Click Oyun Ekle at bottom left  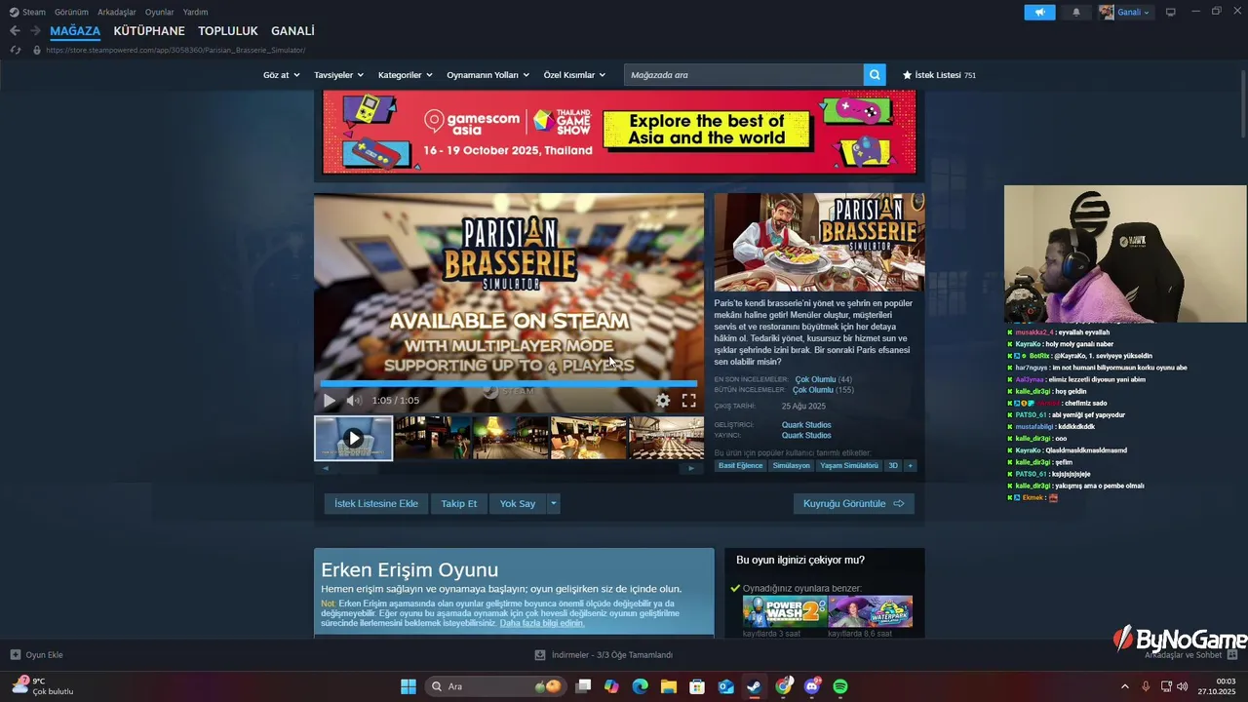[x=37, y=655]
